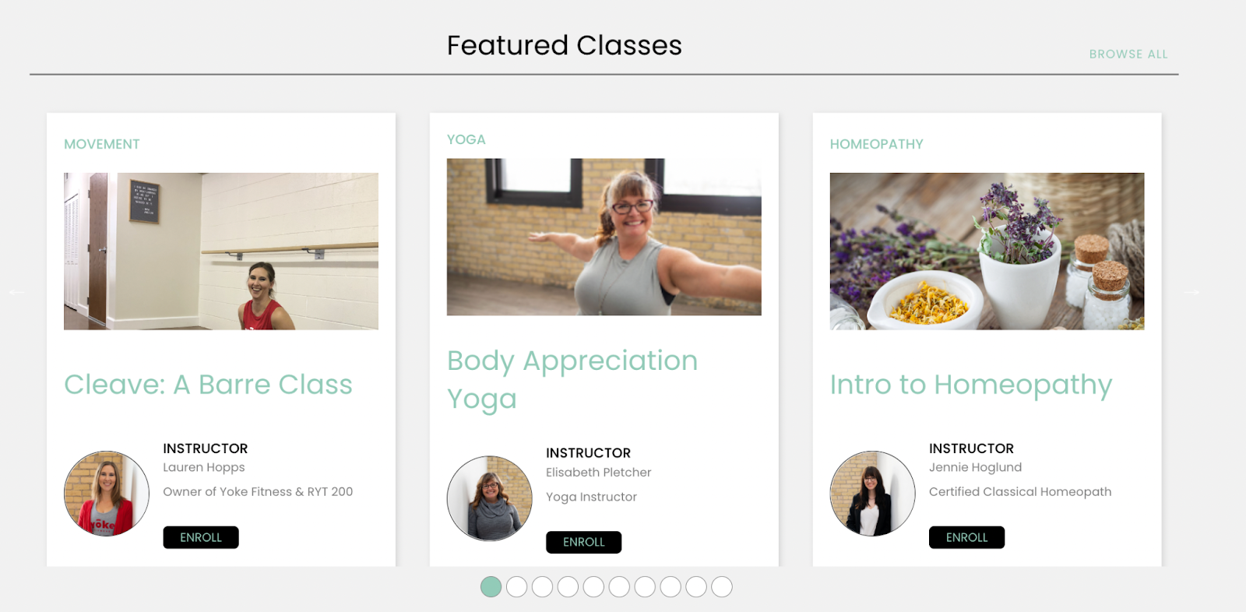Open the Yoga category label

pyautogui.click(x=466, y=139)
